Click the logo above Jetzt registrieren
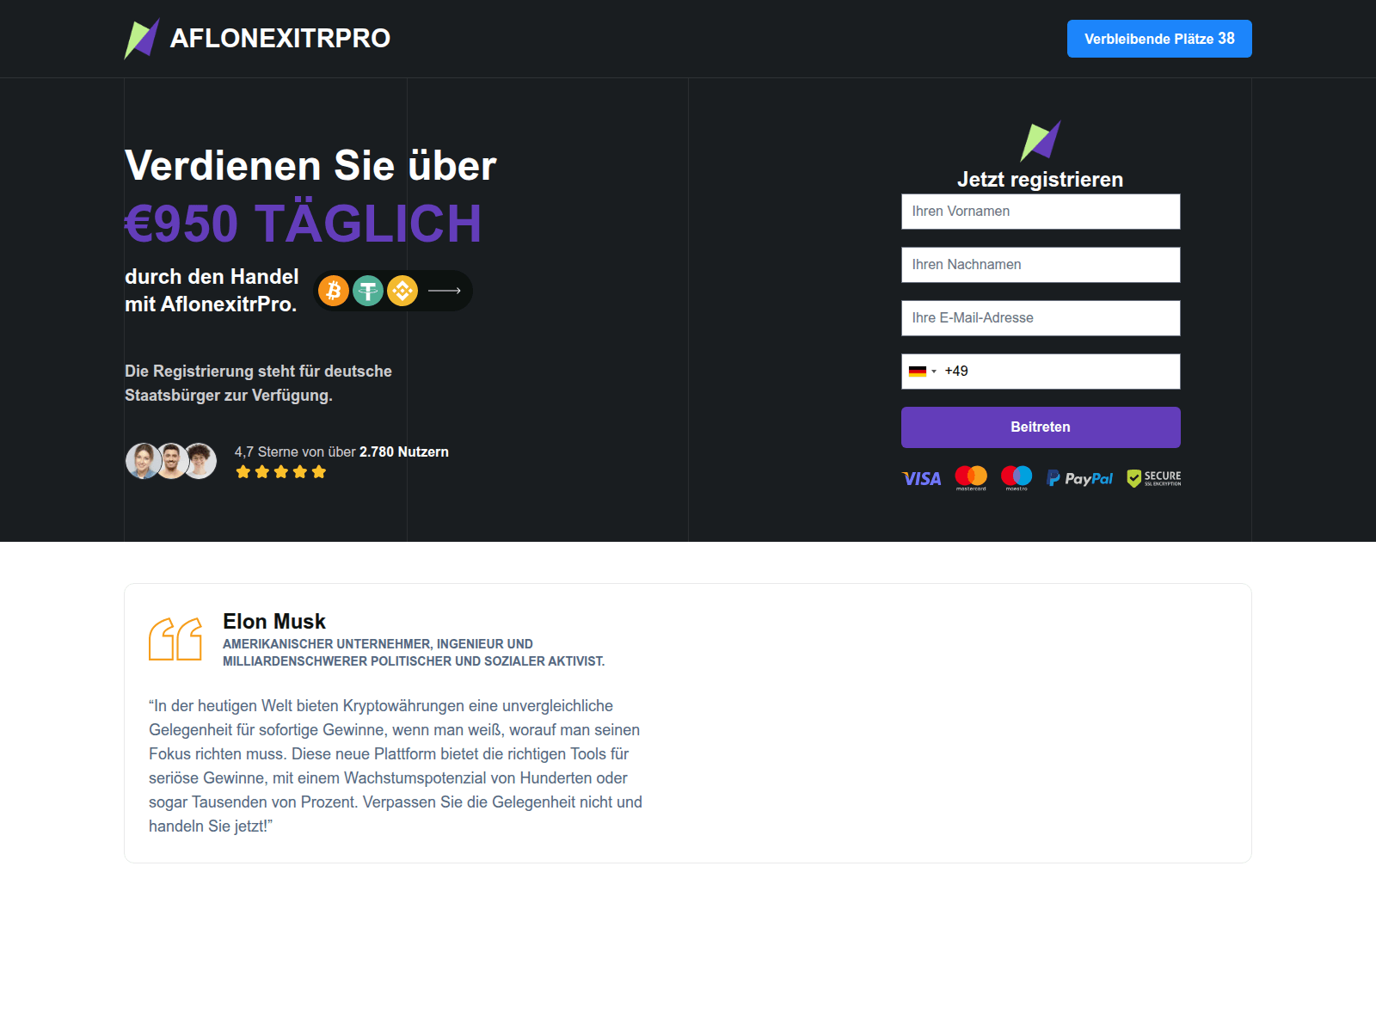This screenshot has width=1376, height=1032. pos(1041,141)
